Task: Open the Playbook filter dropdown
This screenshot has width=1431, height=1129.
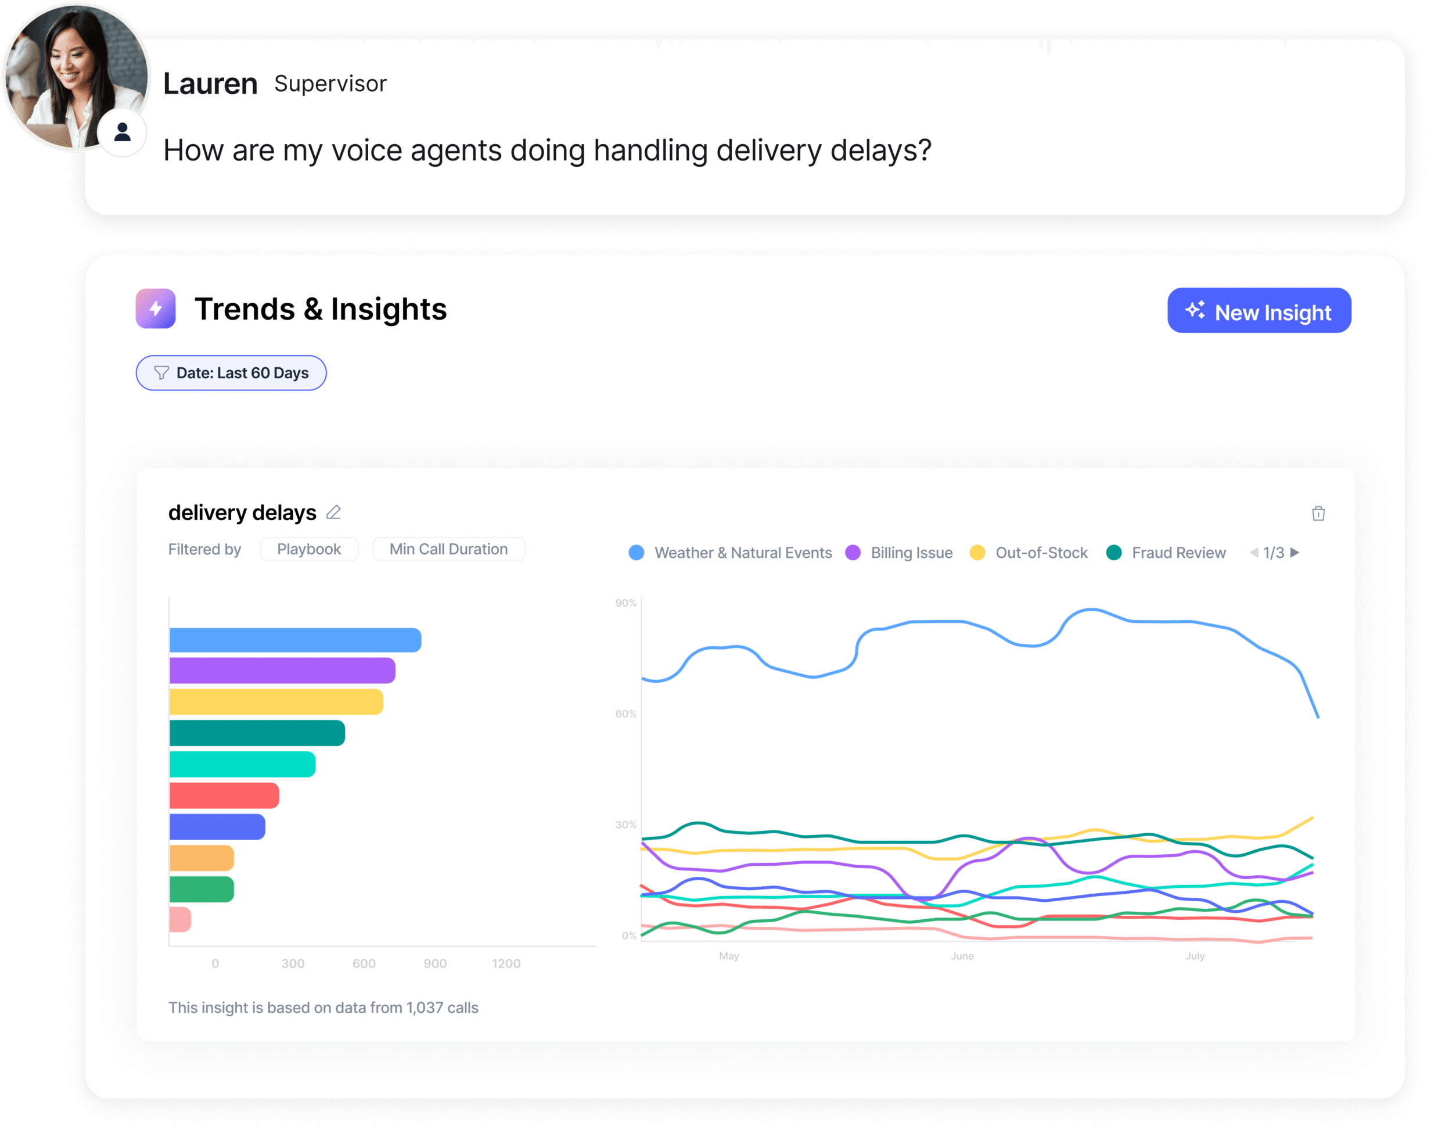Action: (x=308, y=549)
